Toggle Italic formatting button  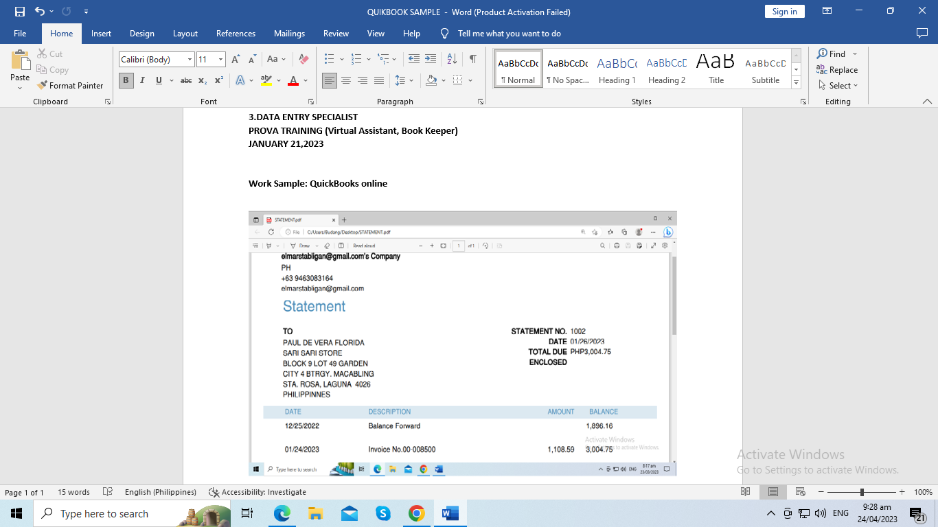[x=142, y=80]
